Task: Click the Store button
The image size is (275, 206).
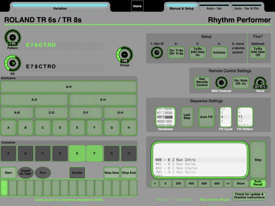Action: click(241, 184)
